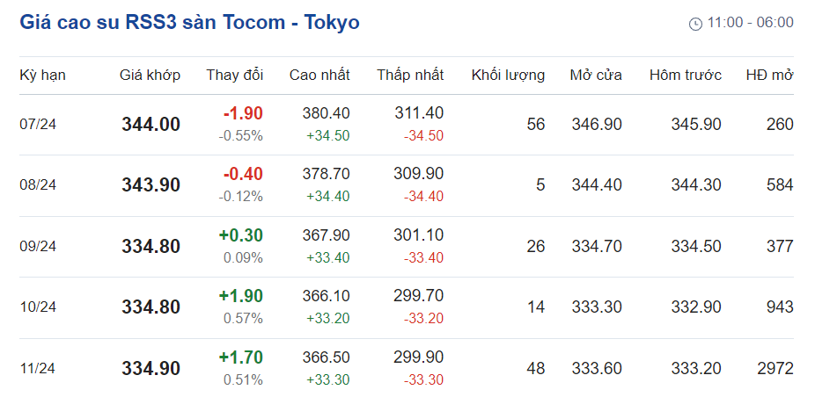Select the 07/24 contract term
The image size is (815, 397).
pyautogui.click(x=38, y=125)
